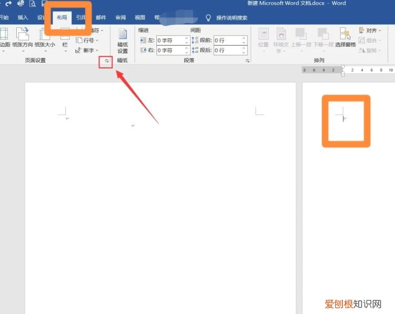Click the 缩进 indent heading
Viewport: 395px width, 314px height.
[x=143, y=30]
